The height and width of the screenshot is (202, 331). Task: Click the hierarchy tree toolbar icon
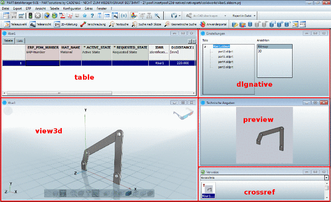pyautogui.click(x=150, y=16)
